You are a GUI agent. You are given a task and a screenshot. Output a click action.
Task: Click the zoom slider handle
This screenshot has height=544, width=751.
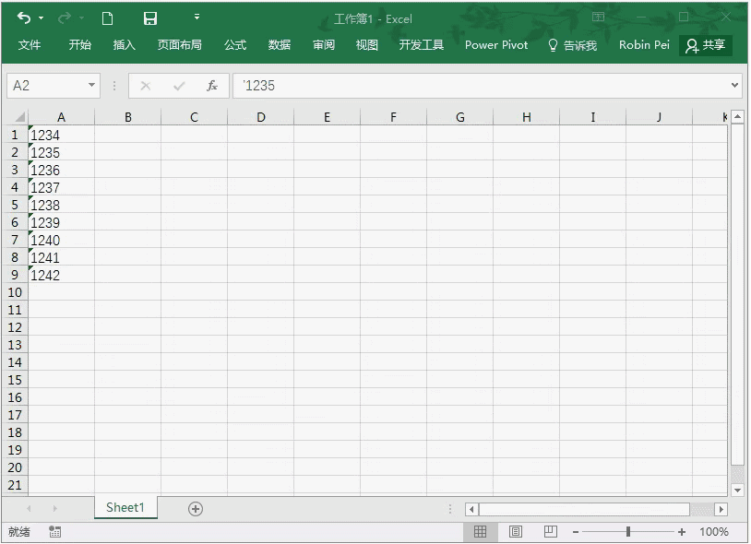(628, 532)
